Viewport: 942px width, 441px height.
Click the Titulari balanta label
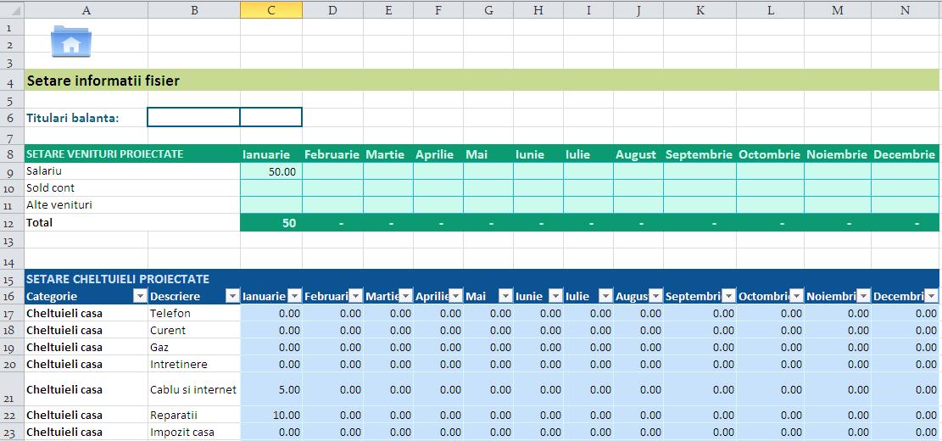coord(73,118)
